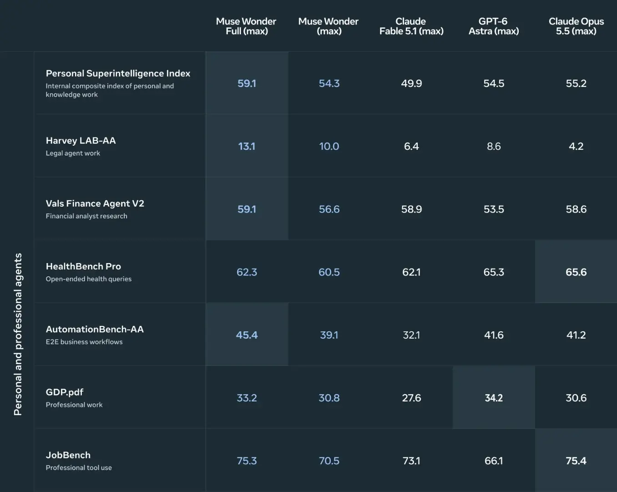Click the 27.6 GDP.pdf score
Screen dimensions: 617x492
[411, 398]
